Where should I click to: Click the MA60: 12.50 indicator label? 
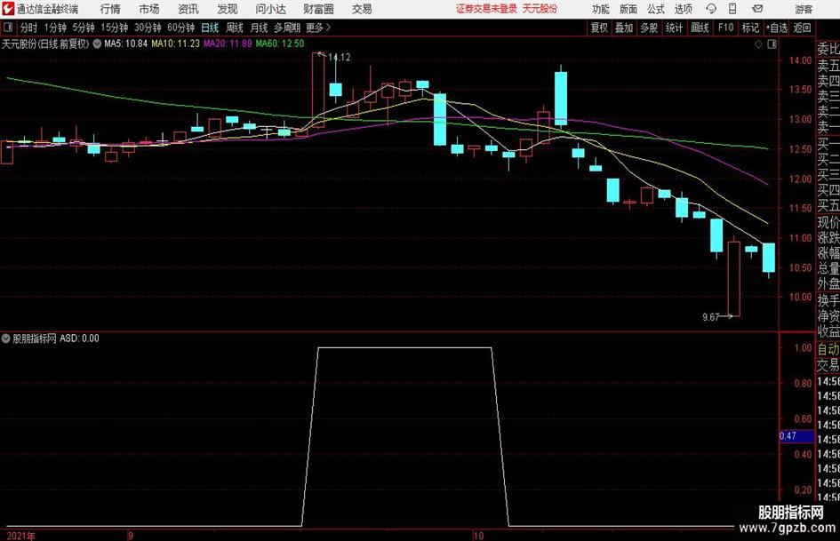click(x=280, y=44)
